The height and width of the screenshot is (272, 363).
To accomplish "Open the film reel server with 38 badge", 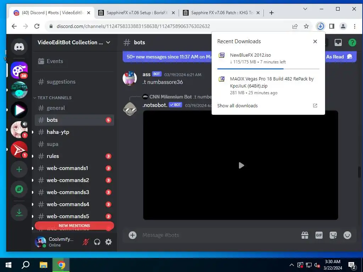I will point(19,70).
